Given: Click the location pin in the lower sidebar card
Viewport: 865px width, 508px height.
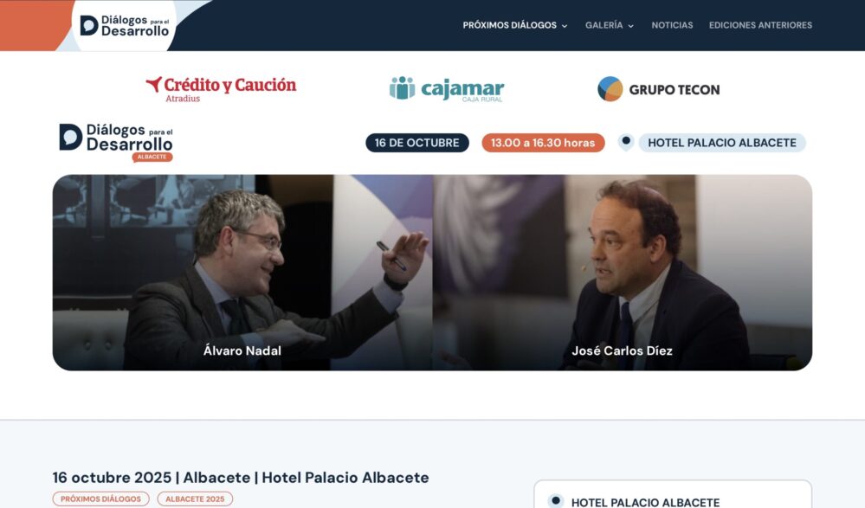Looking at the screenshot, I should pos(556,501).
